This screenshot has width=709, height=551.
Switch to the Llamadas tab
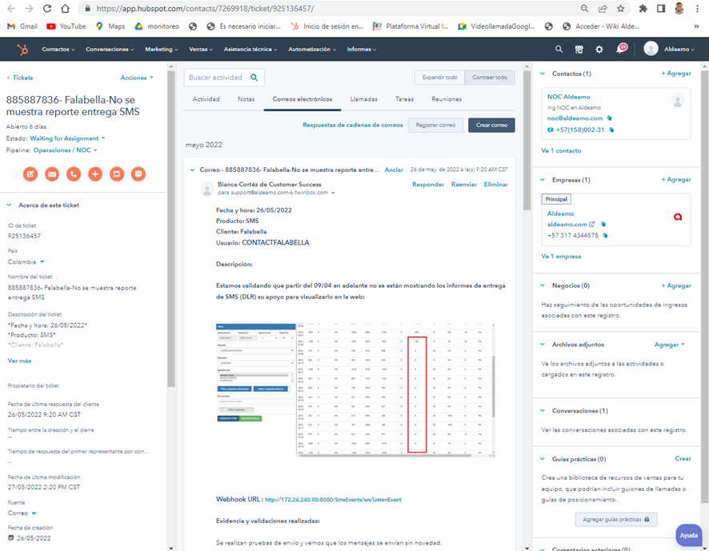(x=363, y=99)
